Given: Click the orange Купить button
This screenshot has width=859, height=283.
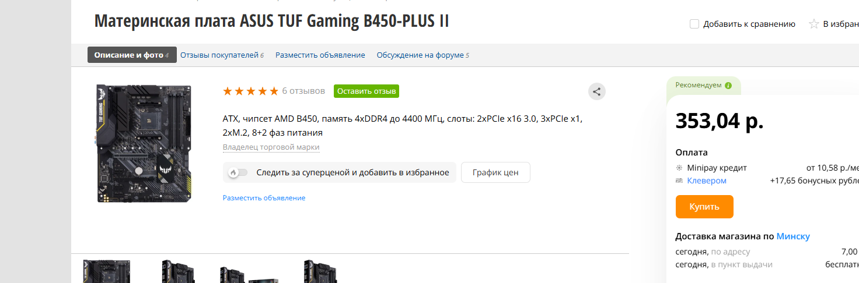Looking at the screenshot, I should 704,207.
